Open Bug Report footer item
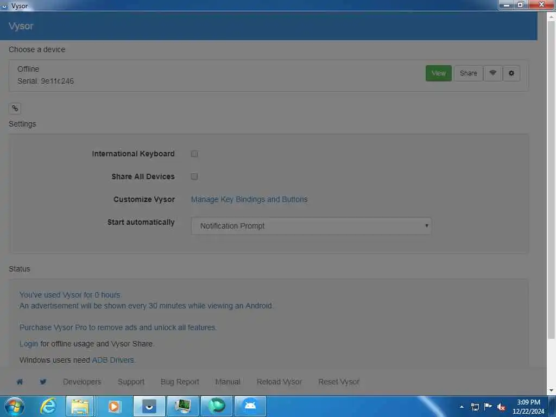 [180, 382]
